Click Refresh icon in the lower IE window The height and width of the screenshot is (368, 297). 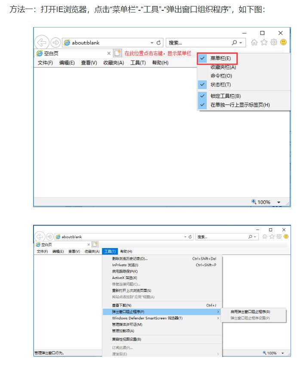point(190,236)
